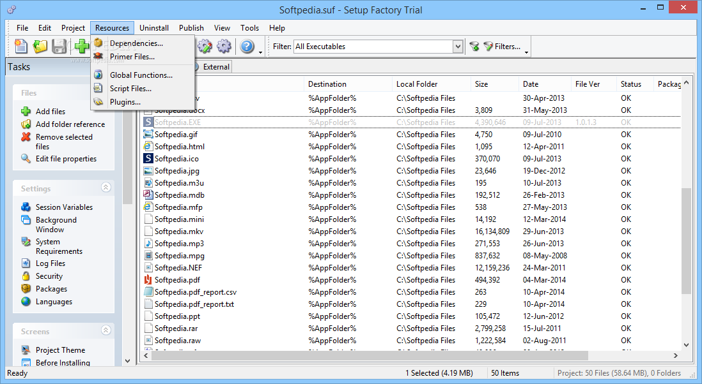Click the file list horizontal scrollbar
702x384 pixels.
tap(370, 355)
